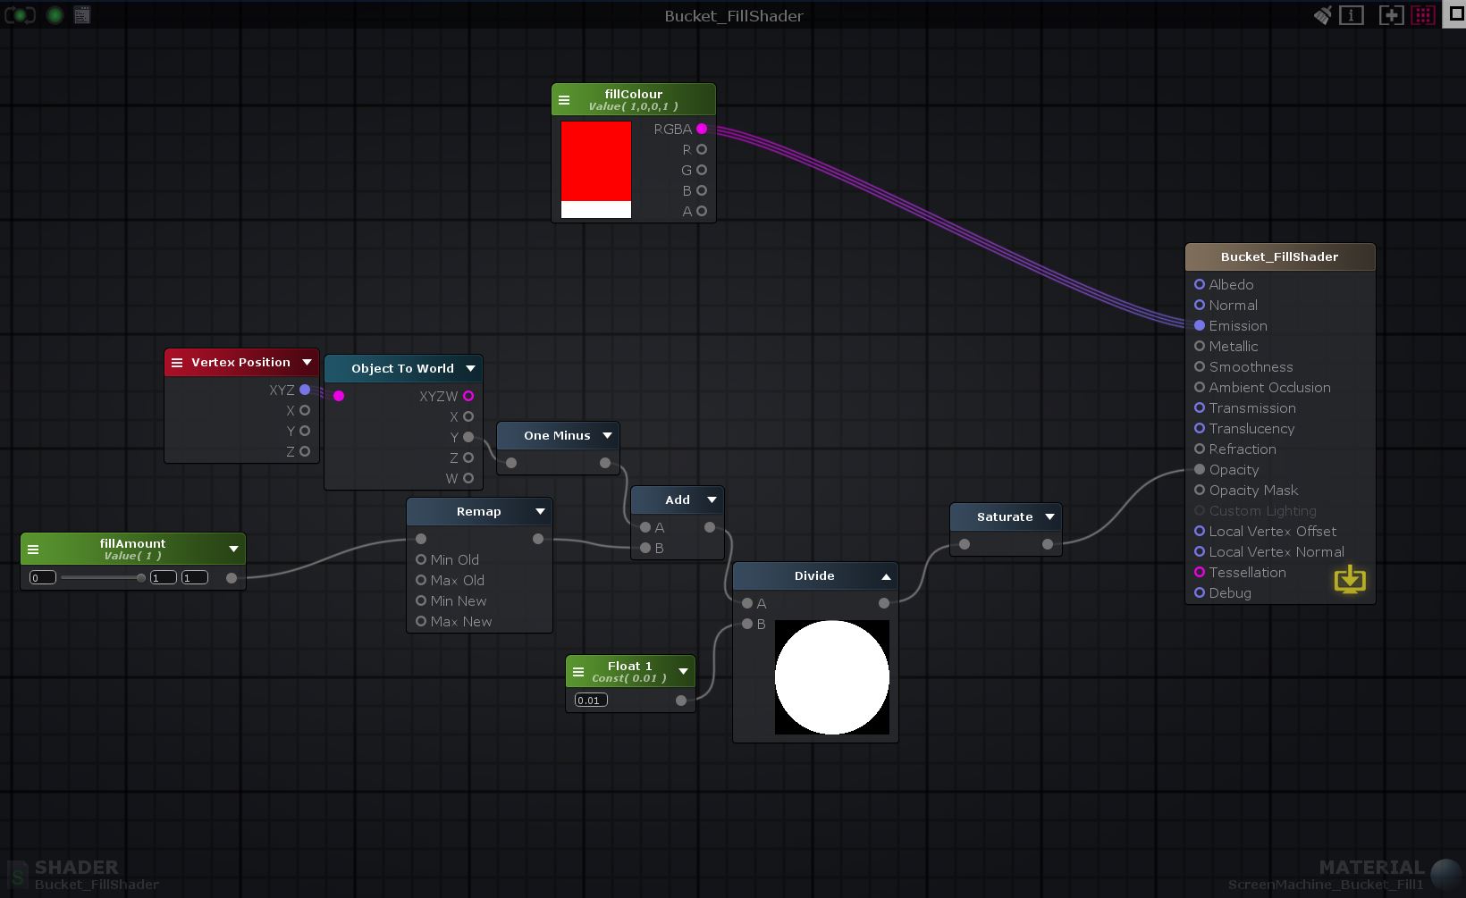Click the Float 1 output port
Viewport: 1466px width, 898px height.
[x=681, y=701]
